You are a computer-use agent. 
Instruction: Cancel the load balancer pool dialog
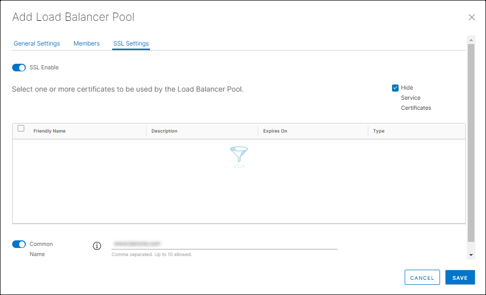click(422, 277)
